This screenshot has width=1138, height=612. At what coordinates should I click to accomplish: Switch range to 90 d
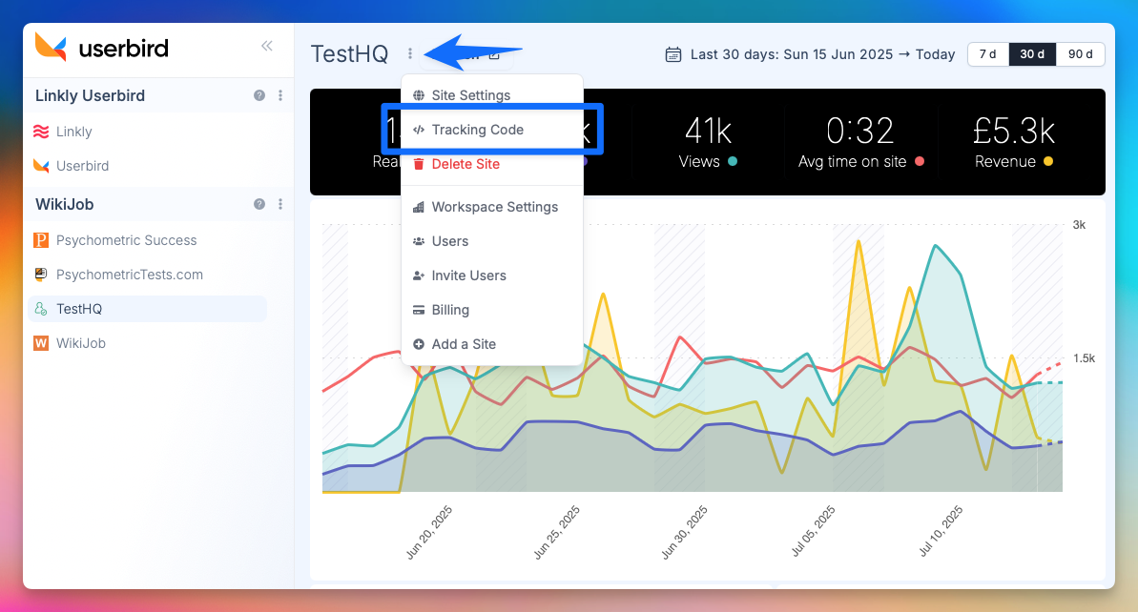pyautogui.click(x=1080, y=54)
